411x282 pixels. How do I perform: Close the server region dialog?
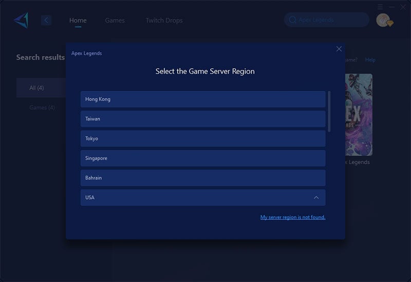point(339,49)
